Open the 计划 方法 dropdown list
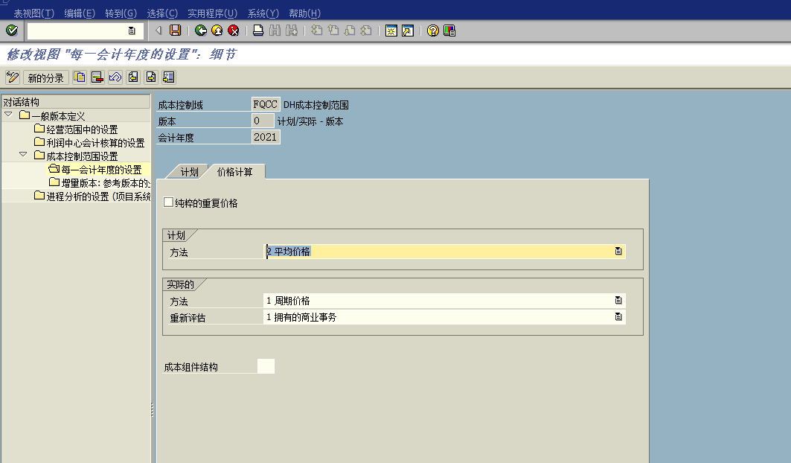 pyautogui.click(x=618, y=252)
